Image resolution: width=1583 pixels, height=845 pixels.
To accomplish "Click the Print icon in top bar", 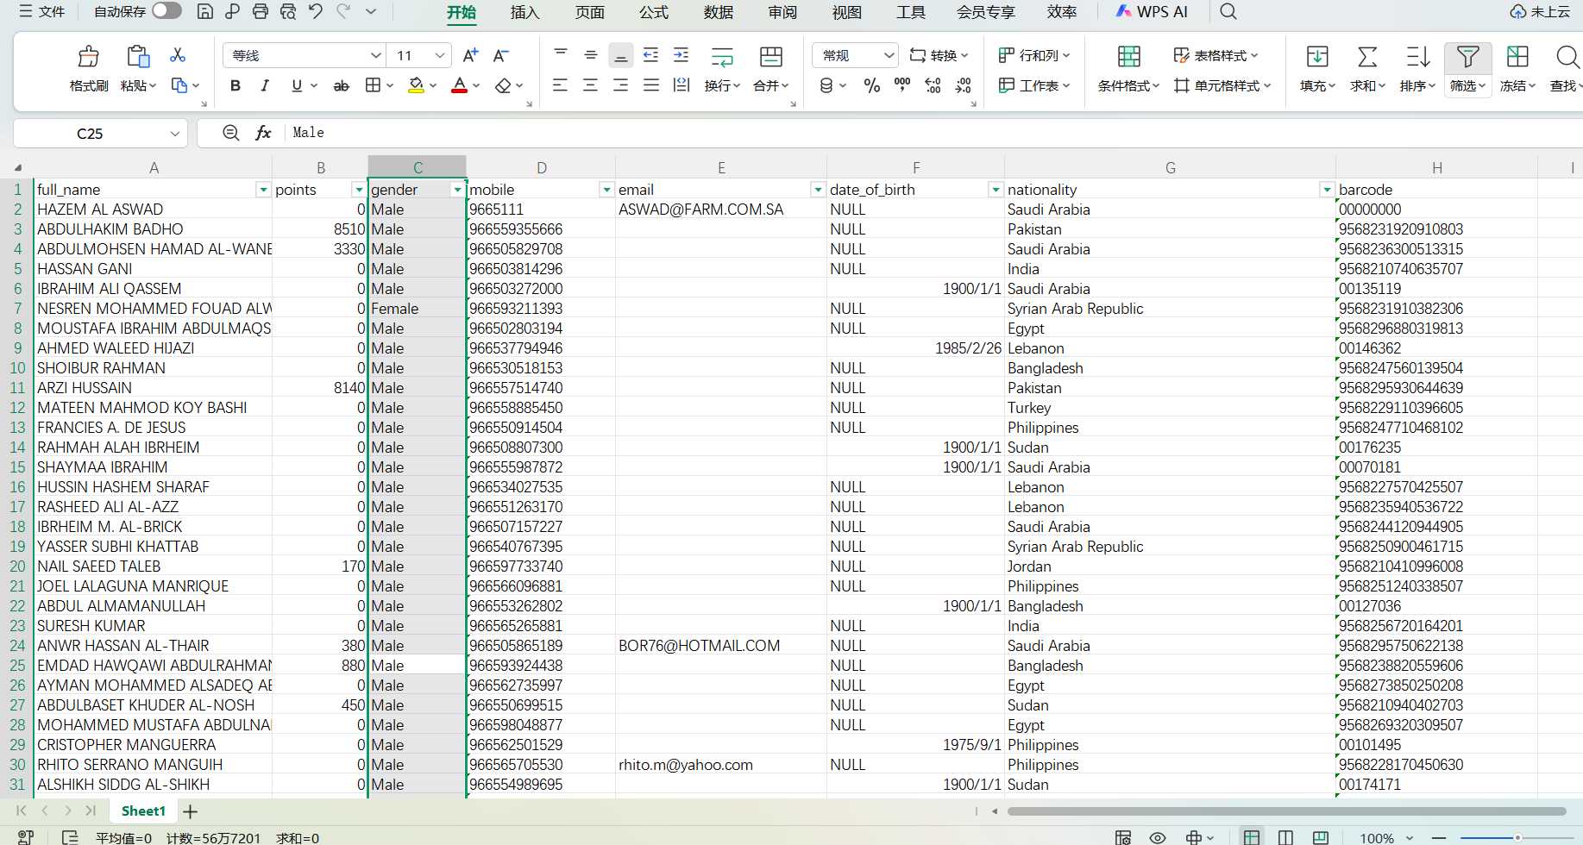I will [261, 11].
